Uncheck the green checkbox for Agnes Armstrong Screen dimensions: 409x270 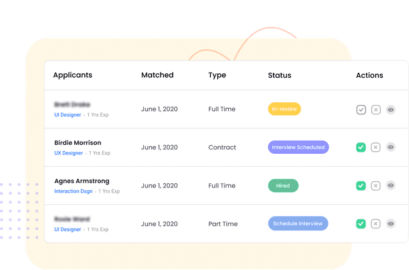[x=361, y=186]
